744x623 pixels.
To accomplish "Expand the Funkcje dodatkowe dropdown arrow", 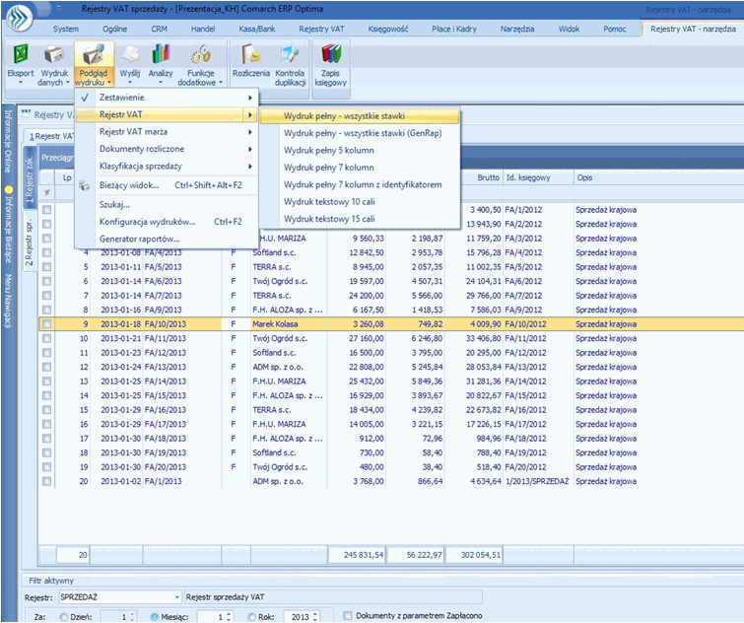I will click(x=221, y=83).
